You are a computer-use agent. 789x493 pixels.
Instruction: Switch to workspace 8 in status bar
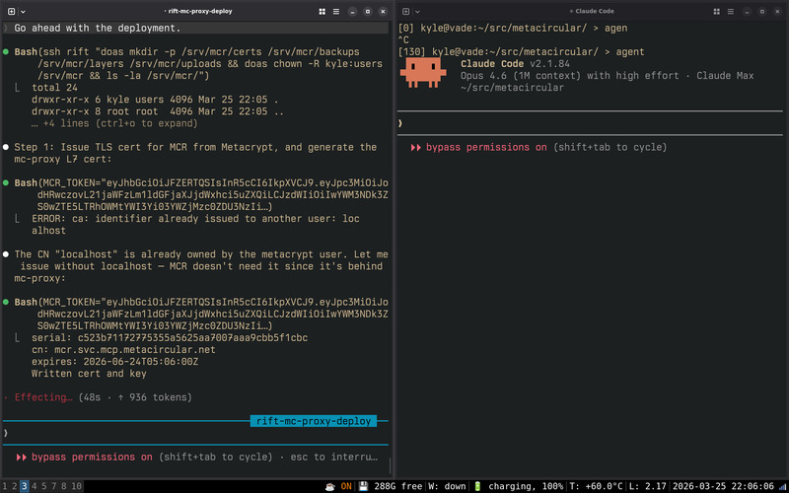coord(64,486)
